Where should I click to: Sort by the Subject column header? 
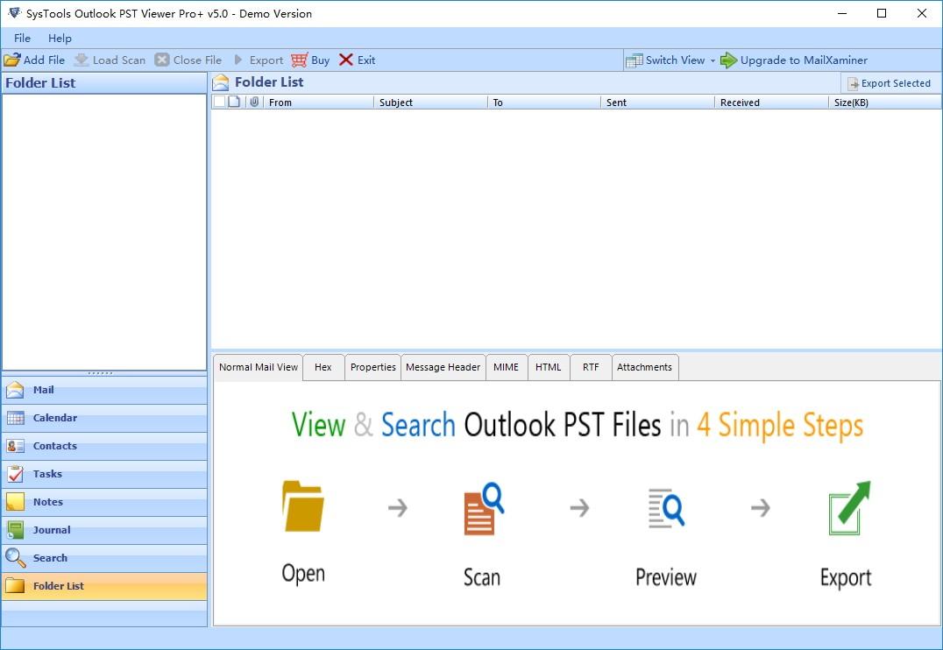coord(430,102)
